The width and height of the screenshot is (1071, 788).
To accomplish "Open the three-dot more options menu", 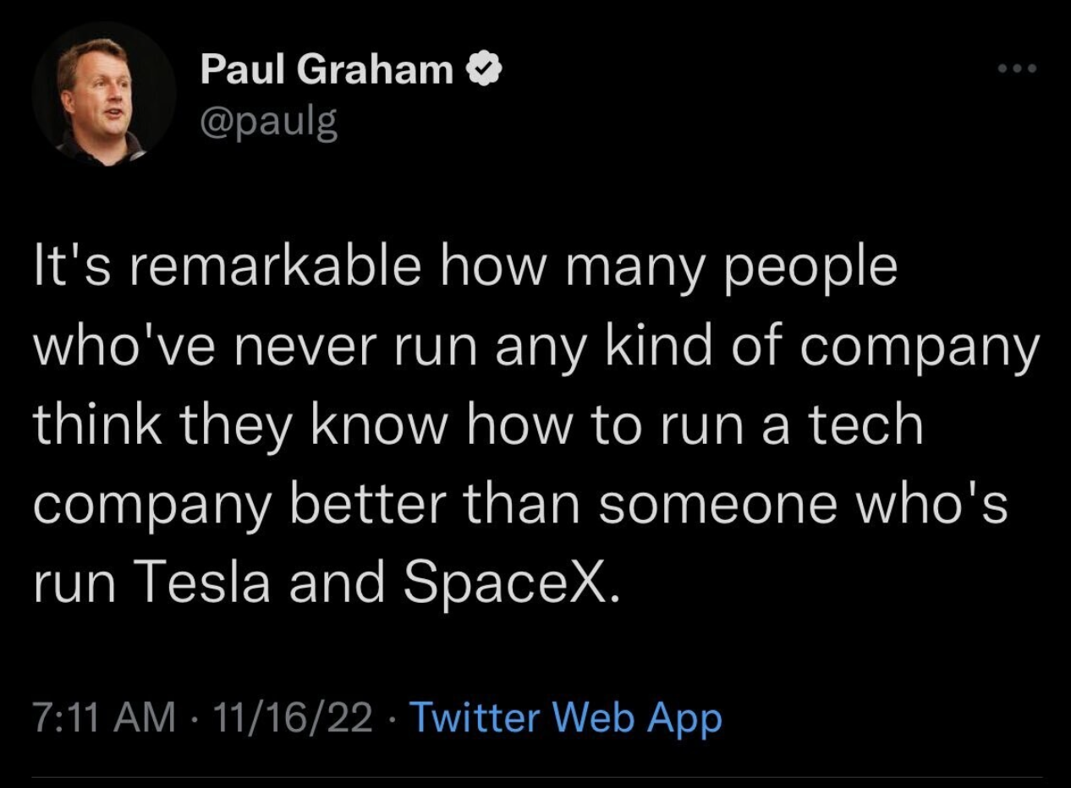I will [1016, 68].
